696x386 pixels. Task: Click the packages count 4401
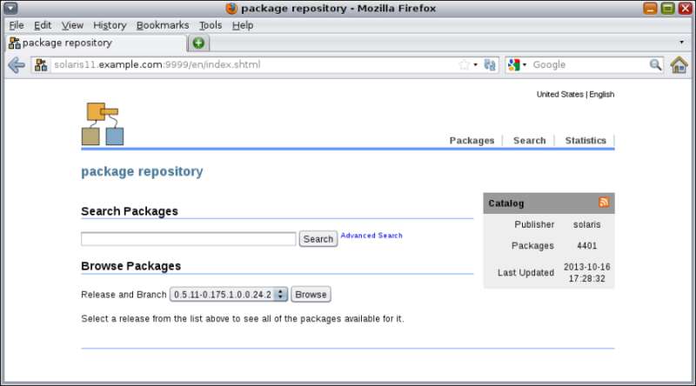click(x=586, y=246)
